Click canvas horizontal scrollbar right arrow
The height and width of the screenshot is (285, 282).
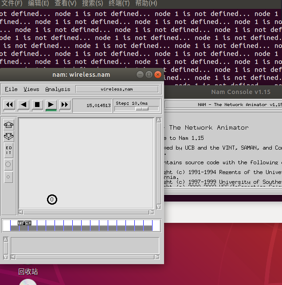152,212
